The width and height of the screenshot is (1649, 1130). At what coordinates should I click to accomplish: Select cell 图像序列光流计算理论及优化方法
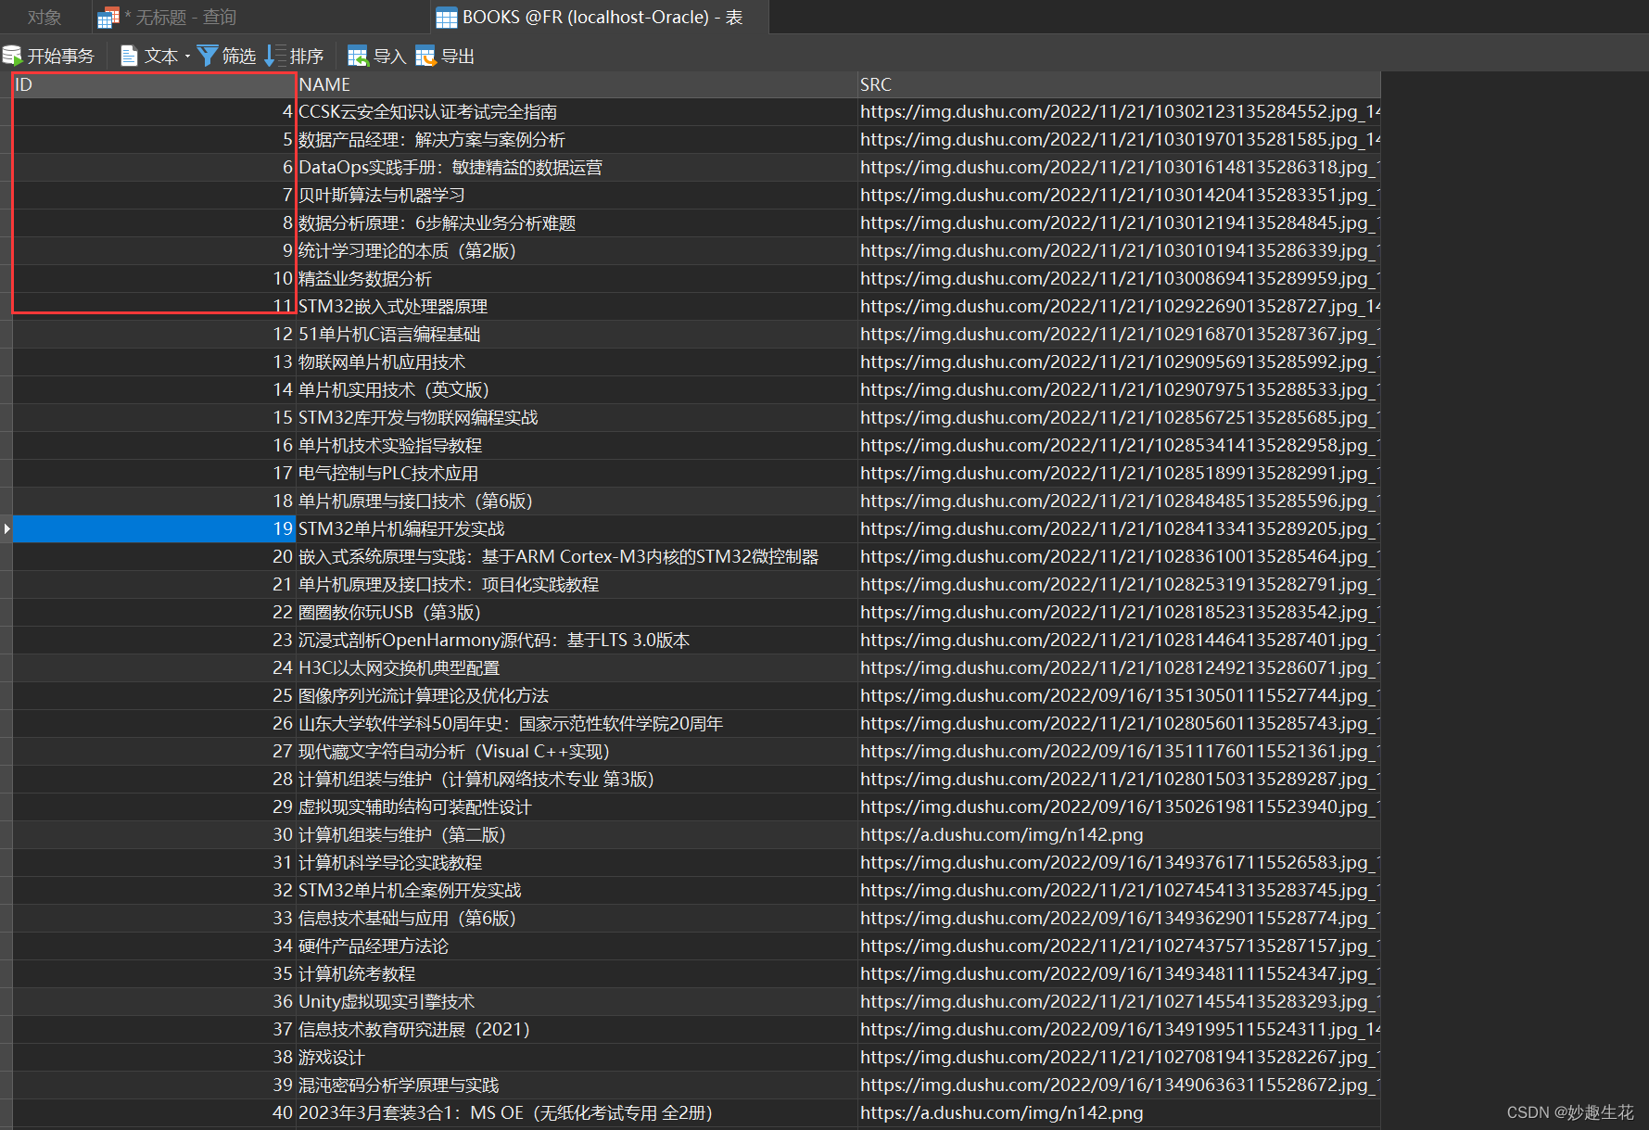[x=577, y=695]
